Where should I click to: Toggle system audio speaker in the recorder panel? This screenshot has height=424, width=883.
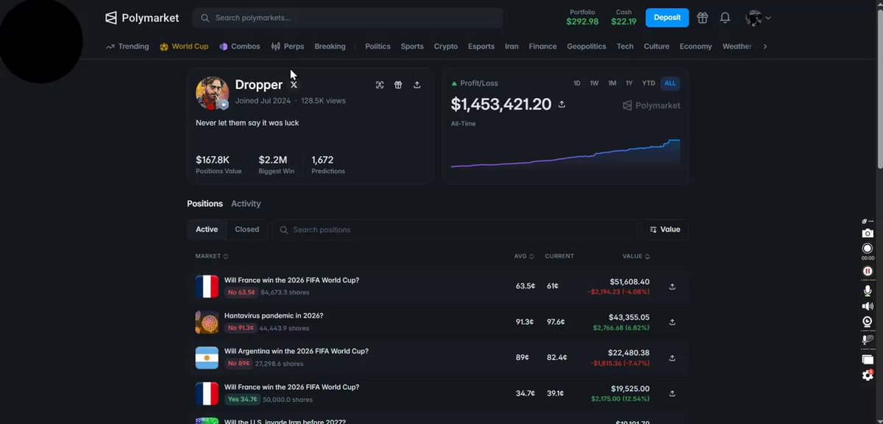pos(868,306)
